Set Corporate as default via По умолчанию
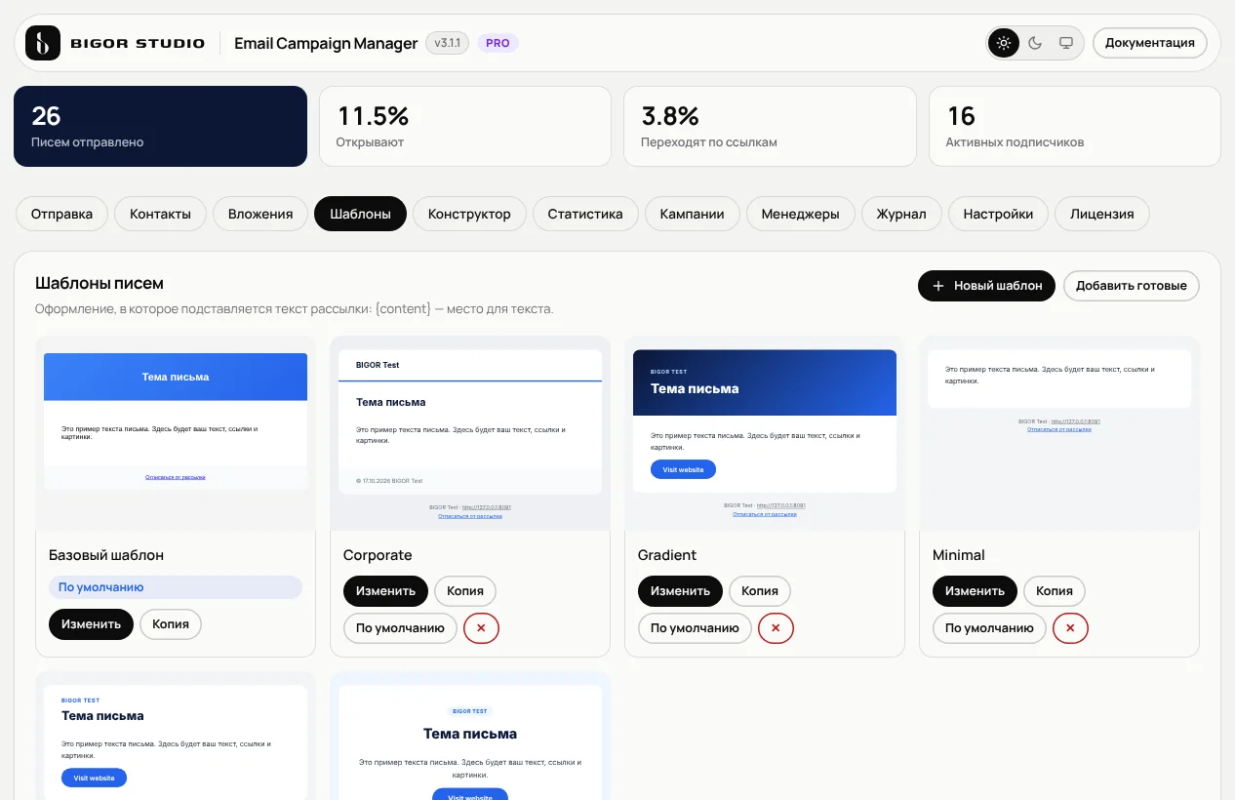Screen dimensions: 1235x800 click(x=400, y=628)
